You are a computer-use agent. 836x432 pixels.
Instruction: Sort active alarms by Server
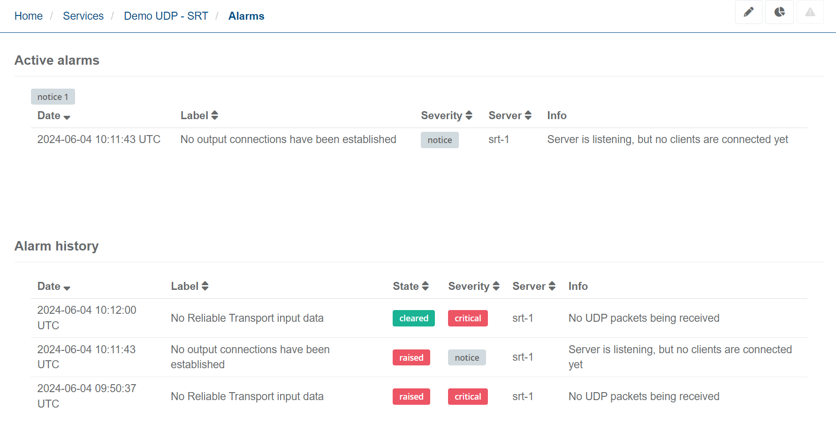tap(509, 116)
